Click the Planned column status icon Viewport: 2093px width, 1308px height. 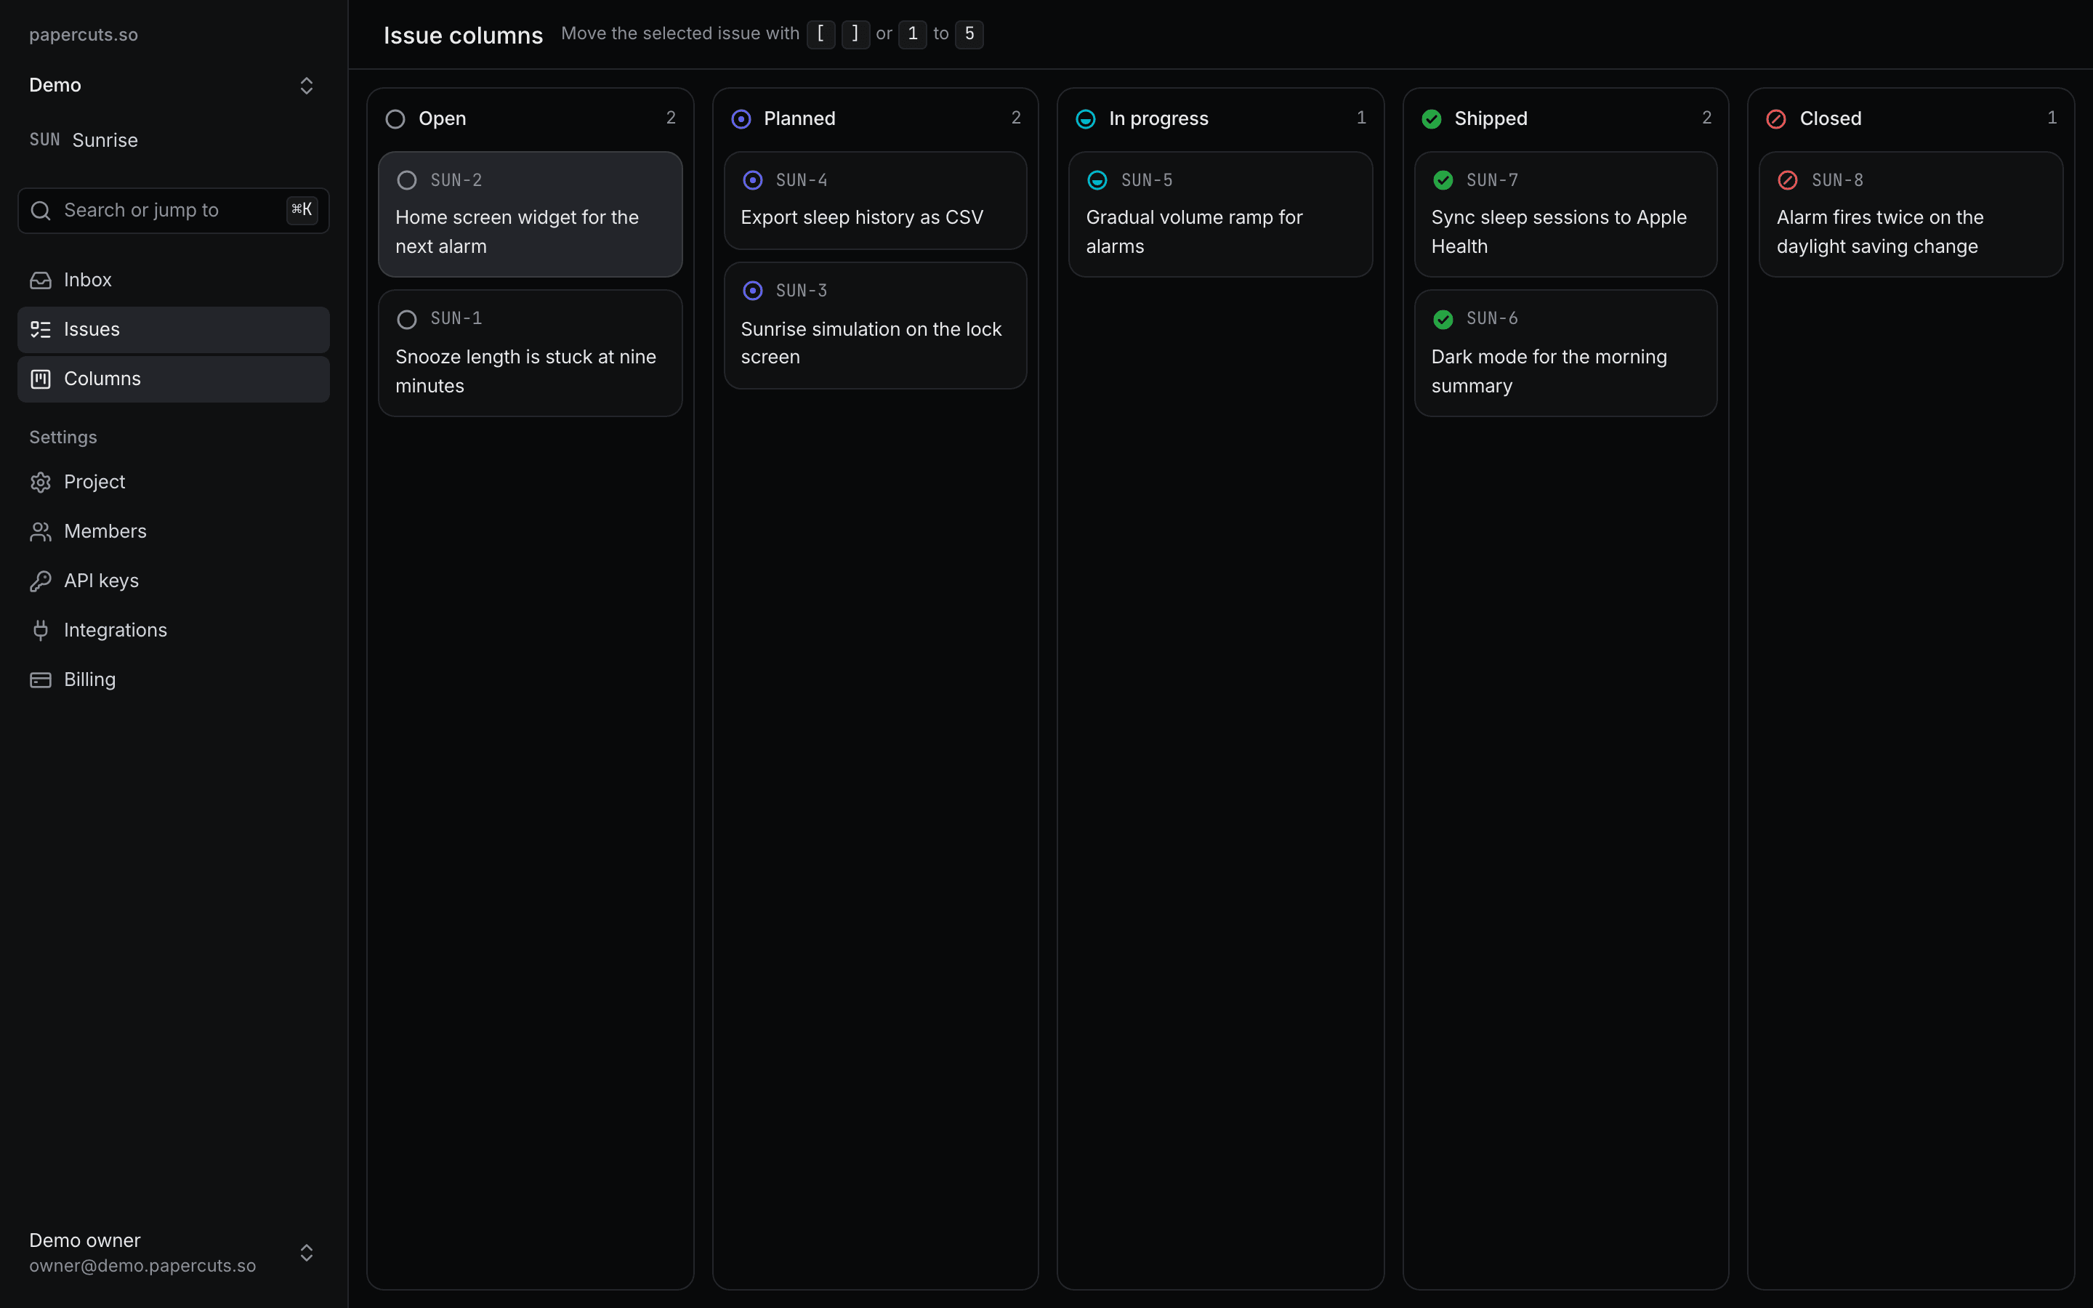point(741,118)
